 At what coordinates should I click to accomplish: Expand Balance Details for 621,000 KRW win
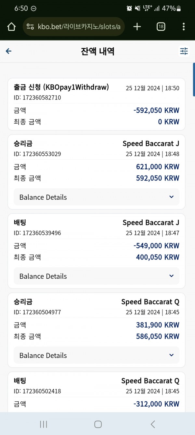point(97,197)
